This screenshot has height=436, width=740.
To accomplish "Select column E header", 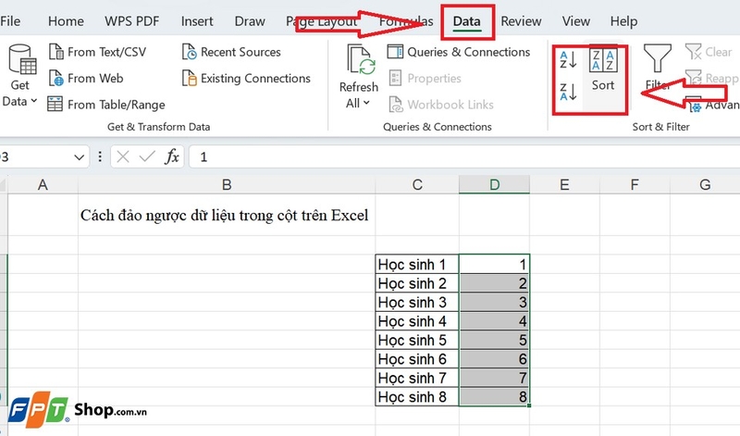I will [564, 185].
